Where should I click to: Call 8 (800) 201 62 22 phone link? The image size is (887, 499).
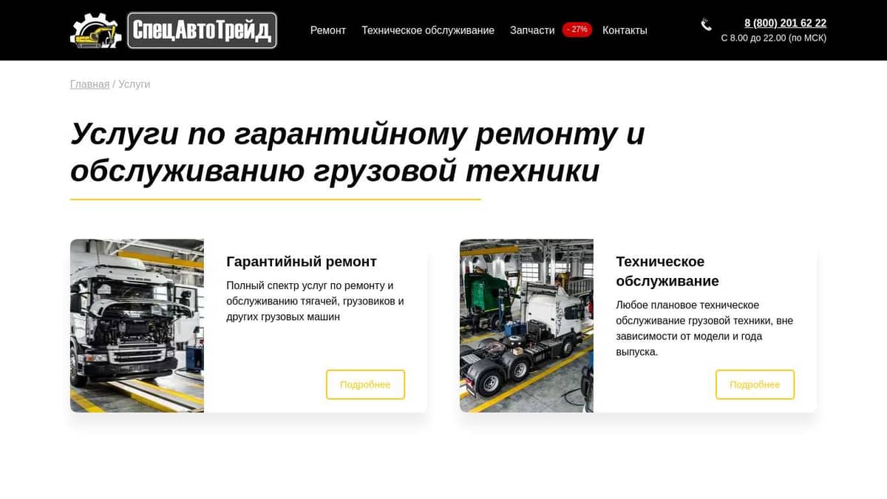[785, 23]
